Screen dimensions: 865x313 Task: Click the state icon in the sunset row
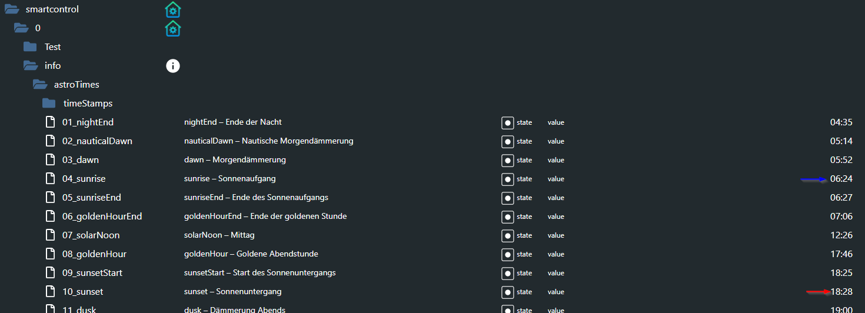[x=508, y=292]
